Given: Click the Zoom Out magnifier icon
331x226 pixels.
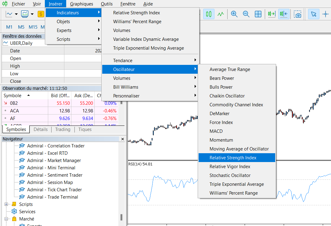Looking at the screenshot, I should (x=246, y=14).
